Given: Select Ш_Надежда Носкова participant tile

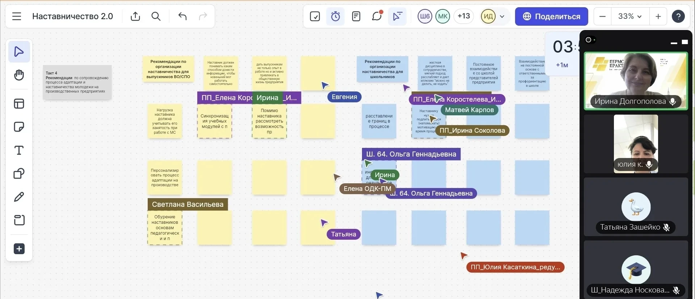Looking at the screenshot, I should click(x=636, y=270).
